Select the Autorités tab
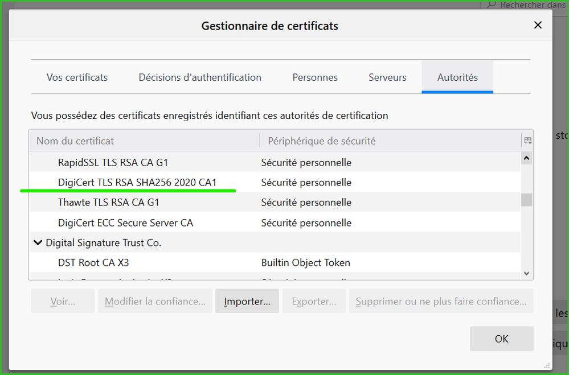569x375 pixels. point(457,77)
